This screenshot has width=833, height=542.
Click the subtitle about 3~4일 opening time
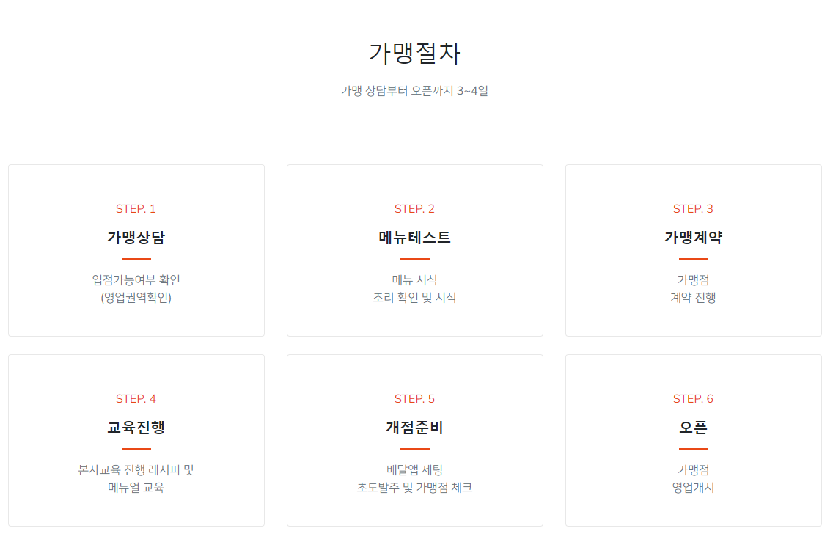tap(415, 91)
